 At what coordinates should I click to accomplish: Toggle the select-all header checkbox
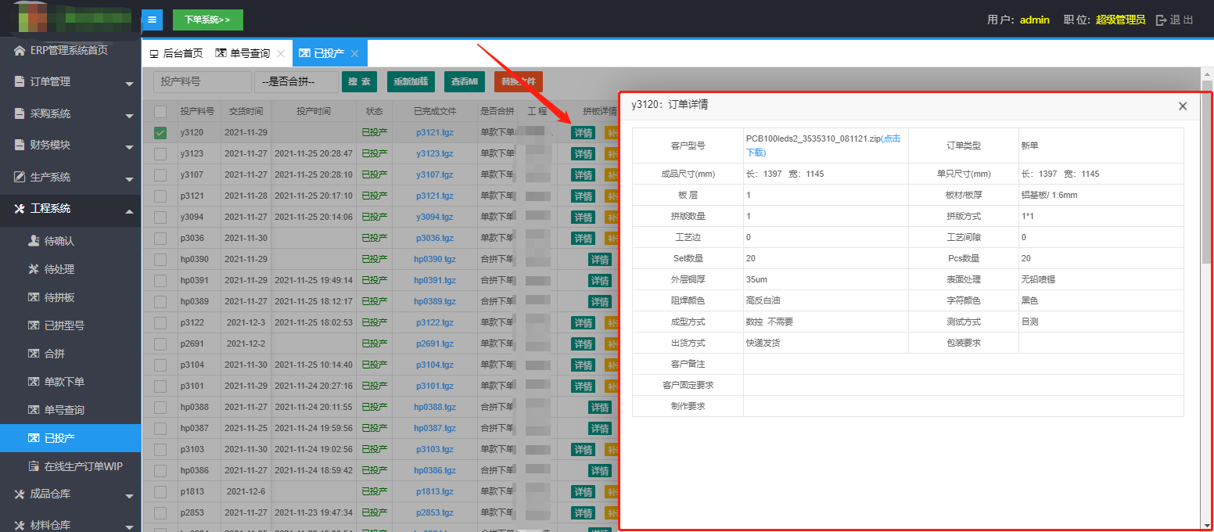click(160, 112)
